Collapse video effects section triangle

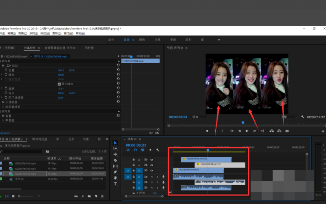click(x=119, y=61)
